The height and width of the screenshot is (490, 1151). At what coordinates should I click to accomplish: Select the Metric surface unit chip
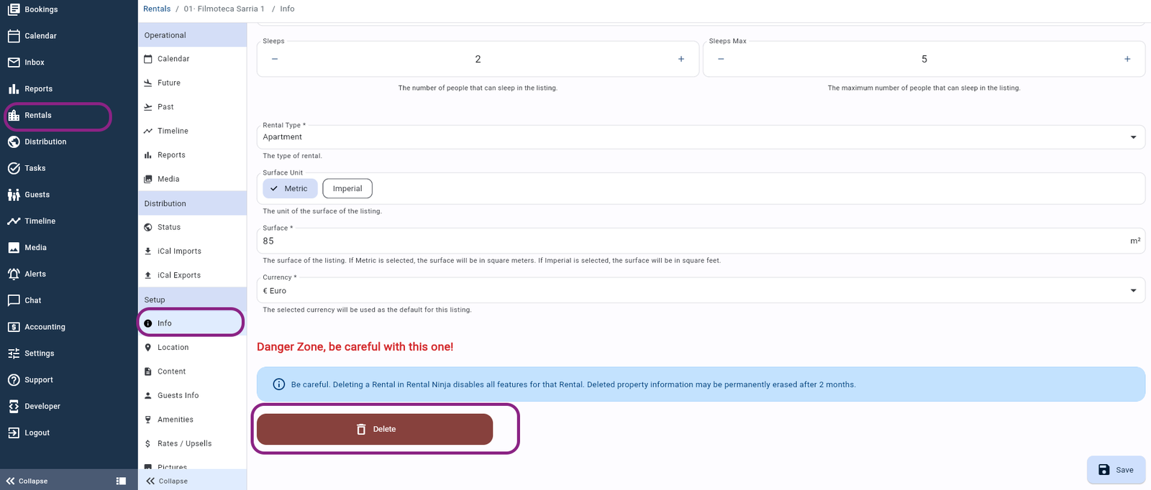click(x=290, y=188)
